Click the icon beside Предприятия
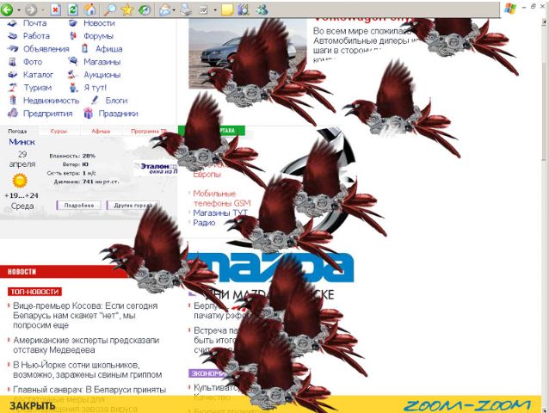This screenshot has width=549, height=413. point(13,113)
